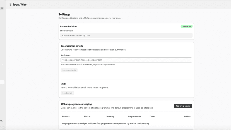
Task: Click the Save recipients button
Action: pyautogui.click(x=69, y=70)
